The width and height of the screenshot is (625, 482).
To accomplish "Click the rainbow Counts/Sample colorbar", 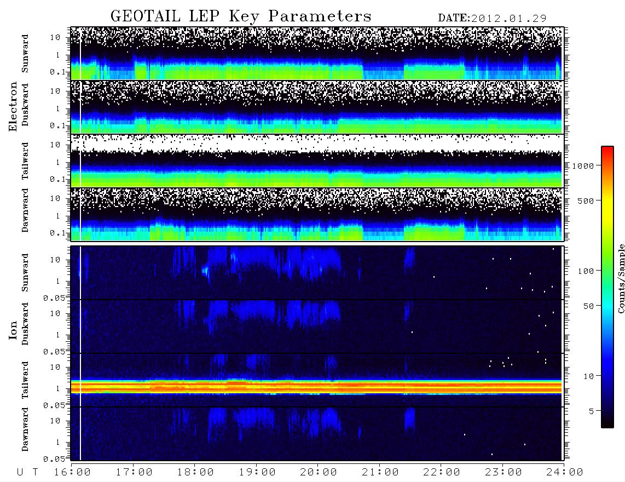I will point(607,287).
